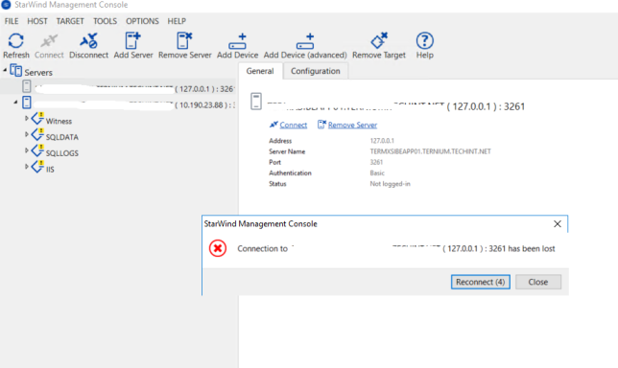This screenshot has width=618, height=368.
Task: Click the Add Server toolbar icon
Action: 132,40
